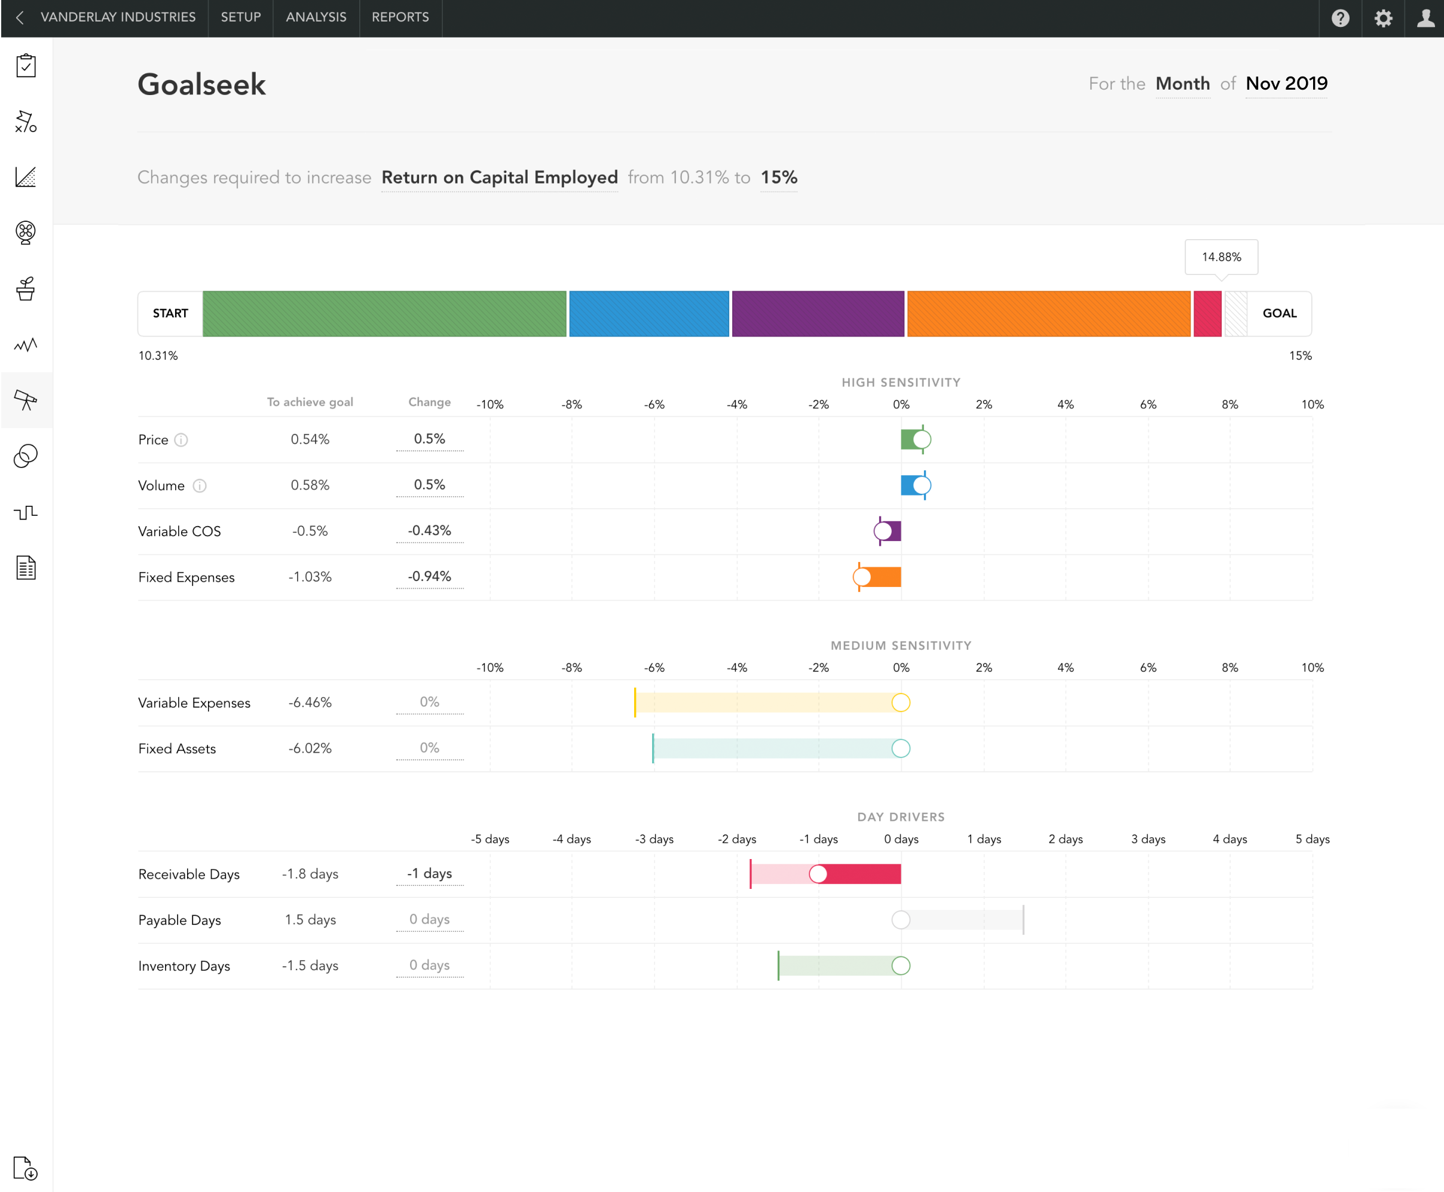Edit the Payable Days change 0 days
Viewport: 1444px width, 1192px height.
[430, 919]
